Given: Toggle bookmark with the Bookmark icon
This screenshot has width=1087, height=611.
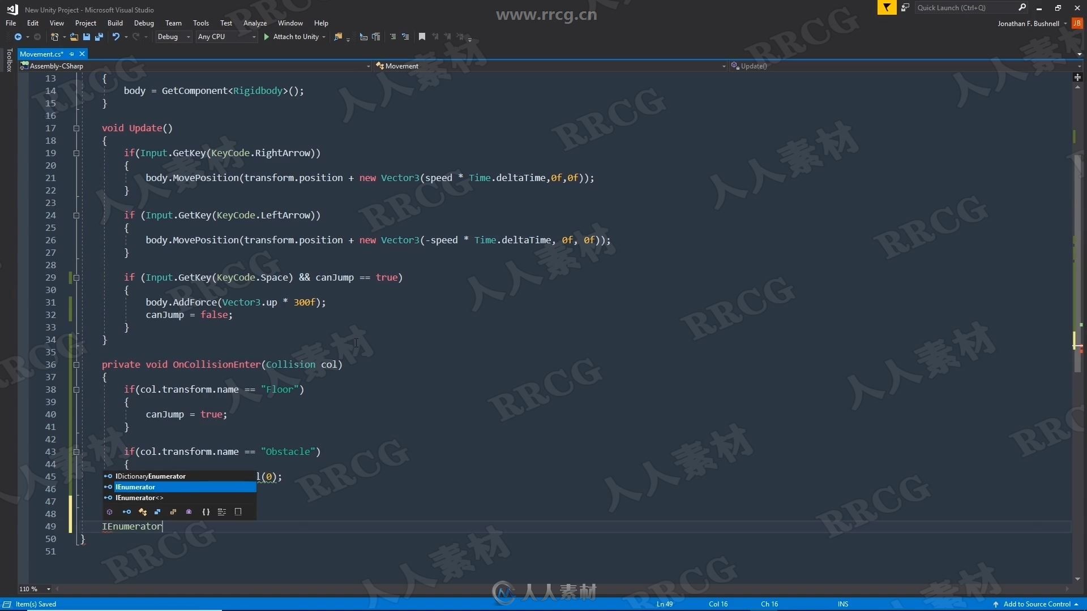Looking at the screenshot, I should click(x=422, y=37).
